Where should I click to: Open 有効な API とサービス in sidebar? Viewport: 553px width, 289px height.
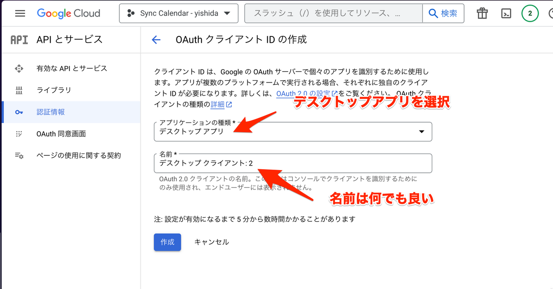(71, 68)
